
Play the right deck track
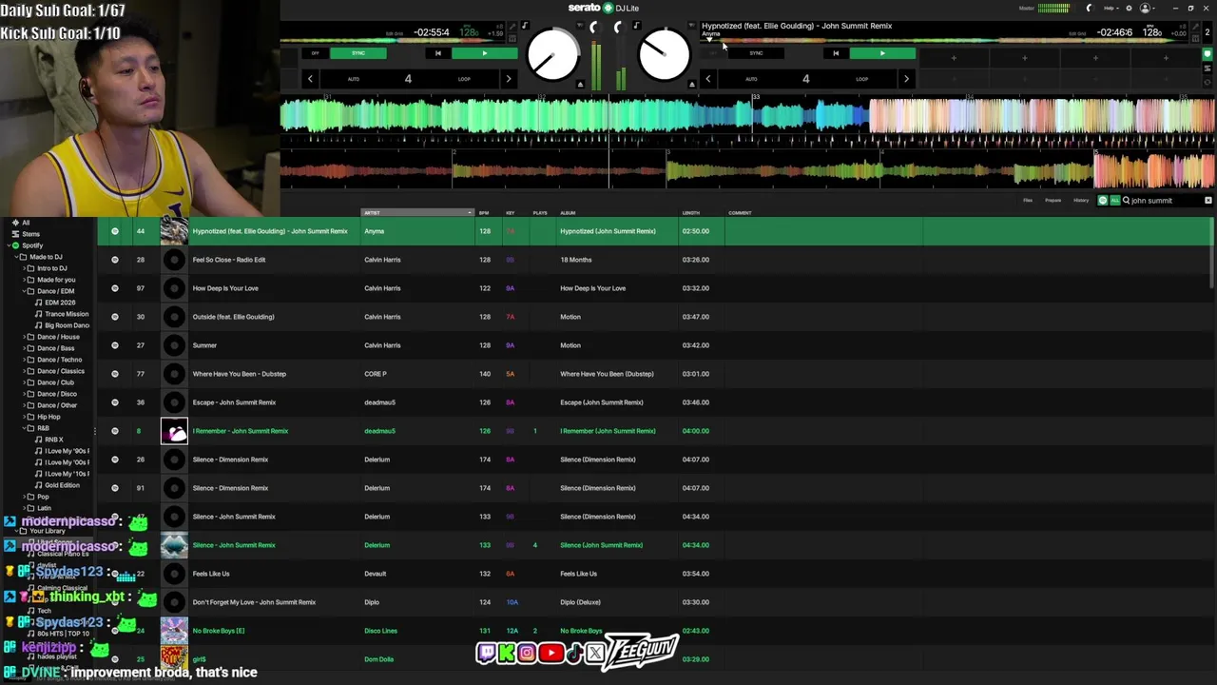pyautogui.click(x=882, y=53)
